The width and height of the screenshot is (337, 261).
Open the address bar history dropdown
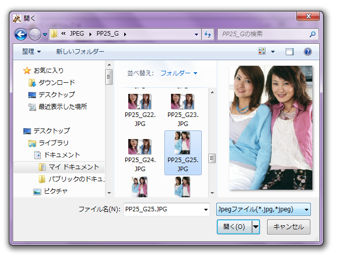(x=196, y=34)
